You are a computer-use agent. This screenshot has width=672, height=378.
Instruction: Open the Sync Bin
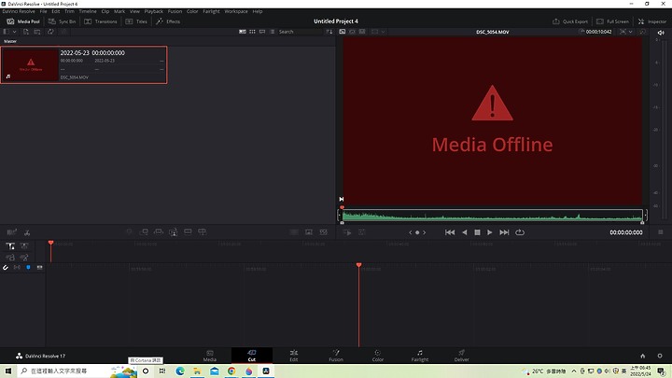tap(63, 21)
